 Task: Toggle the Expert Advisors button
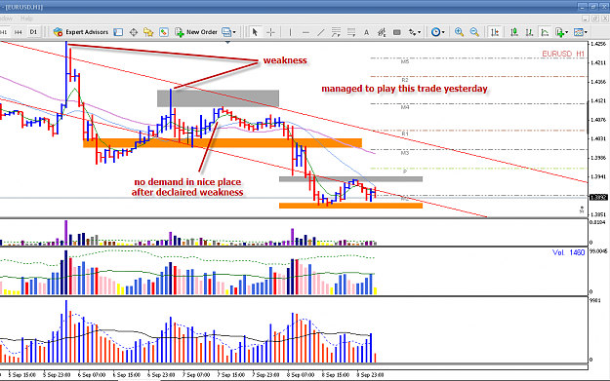pyautogui.click(x=81, y=32)
